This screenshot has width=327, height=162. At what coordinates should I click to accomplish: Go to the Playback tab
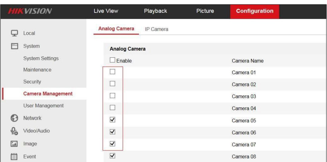(x=155, y=11)
